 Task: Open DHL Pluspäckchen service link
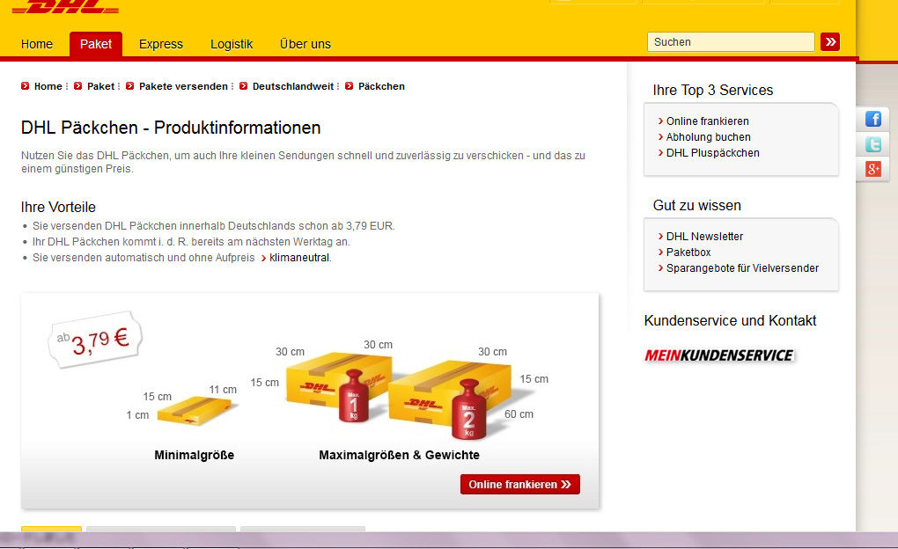click(713, 153)
